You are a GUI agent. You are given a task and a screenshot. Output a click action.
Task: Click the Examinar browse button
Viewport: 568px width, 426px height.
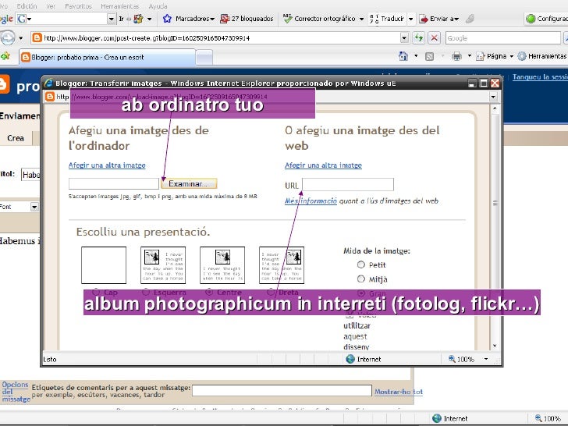(189, 183)
